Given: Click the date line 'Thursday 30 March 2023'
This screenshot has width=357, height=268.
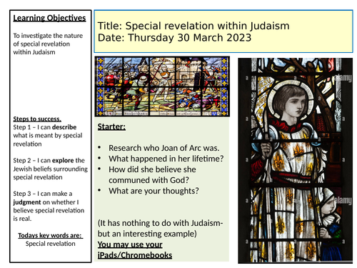Looking at the screenshot, I should (x=190, y=38).
